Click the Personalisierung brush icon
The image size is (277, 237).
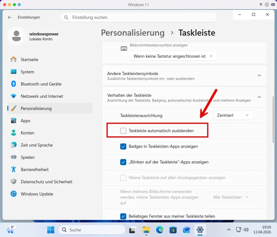[x=14, y=108]
